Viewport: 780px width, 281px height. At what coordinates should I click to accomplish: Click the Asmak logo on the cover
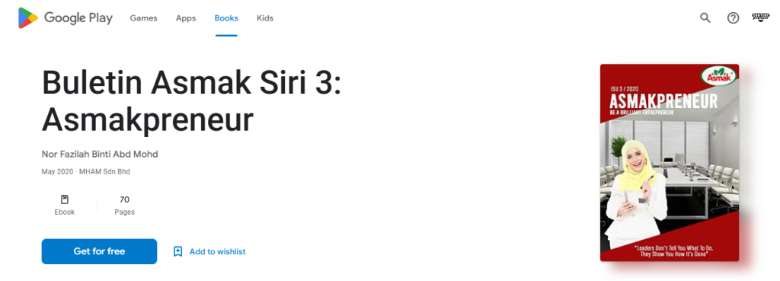point(718,75)
